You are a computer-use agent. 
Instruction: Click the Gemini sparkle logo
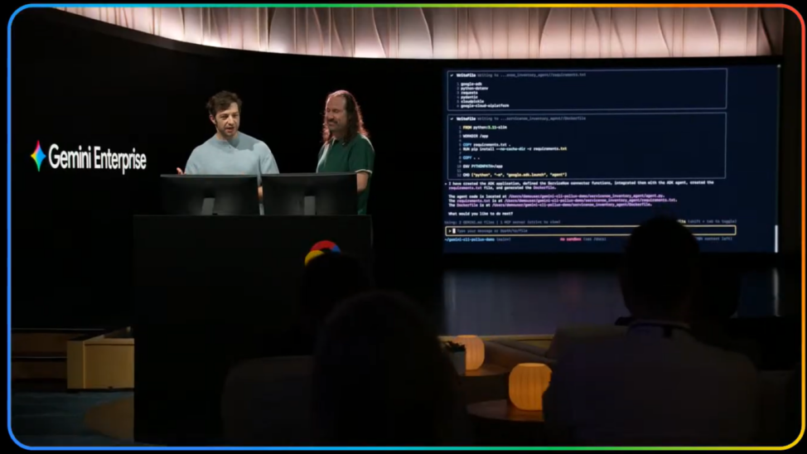[38, 156]
